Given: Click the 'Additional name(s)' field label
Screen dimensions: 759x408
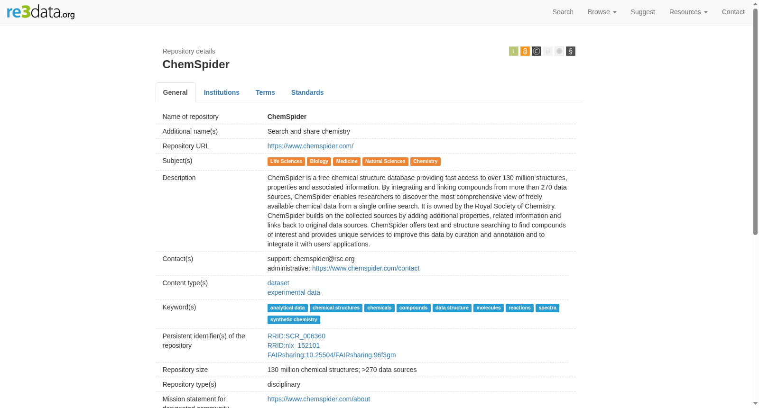Looking at the screenshot, I should point(190,131).
